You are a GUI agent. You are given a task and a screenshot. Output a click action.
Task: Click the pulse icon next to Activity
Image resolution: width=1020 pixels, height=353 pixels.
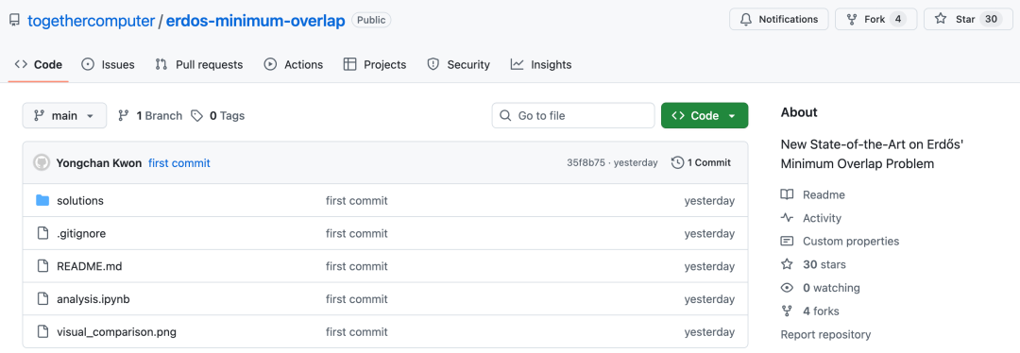click(x=787, y=218)
